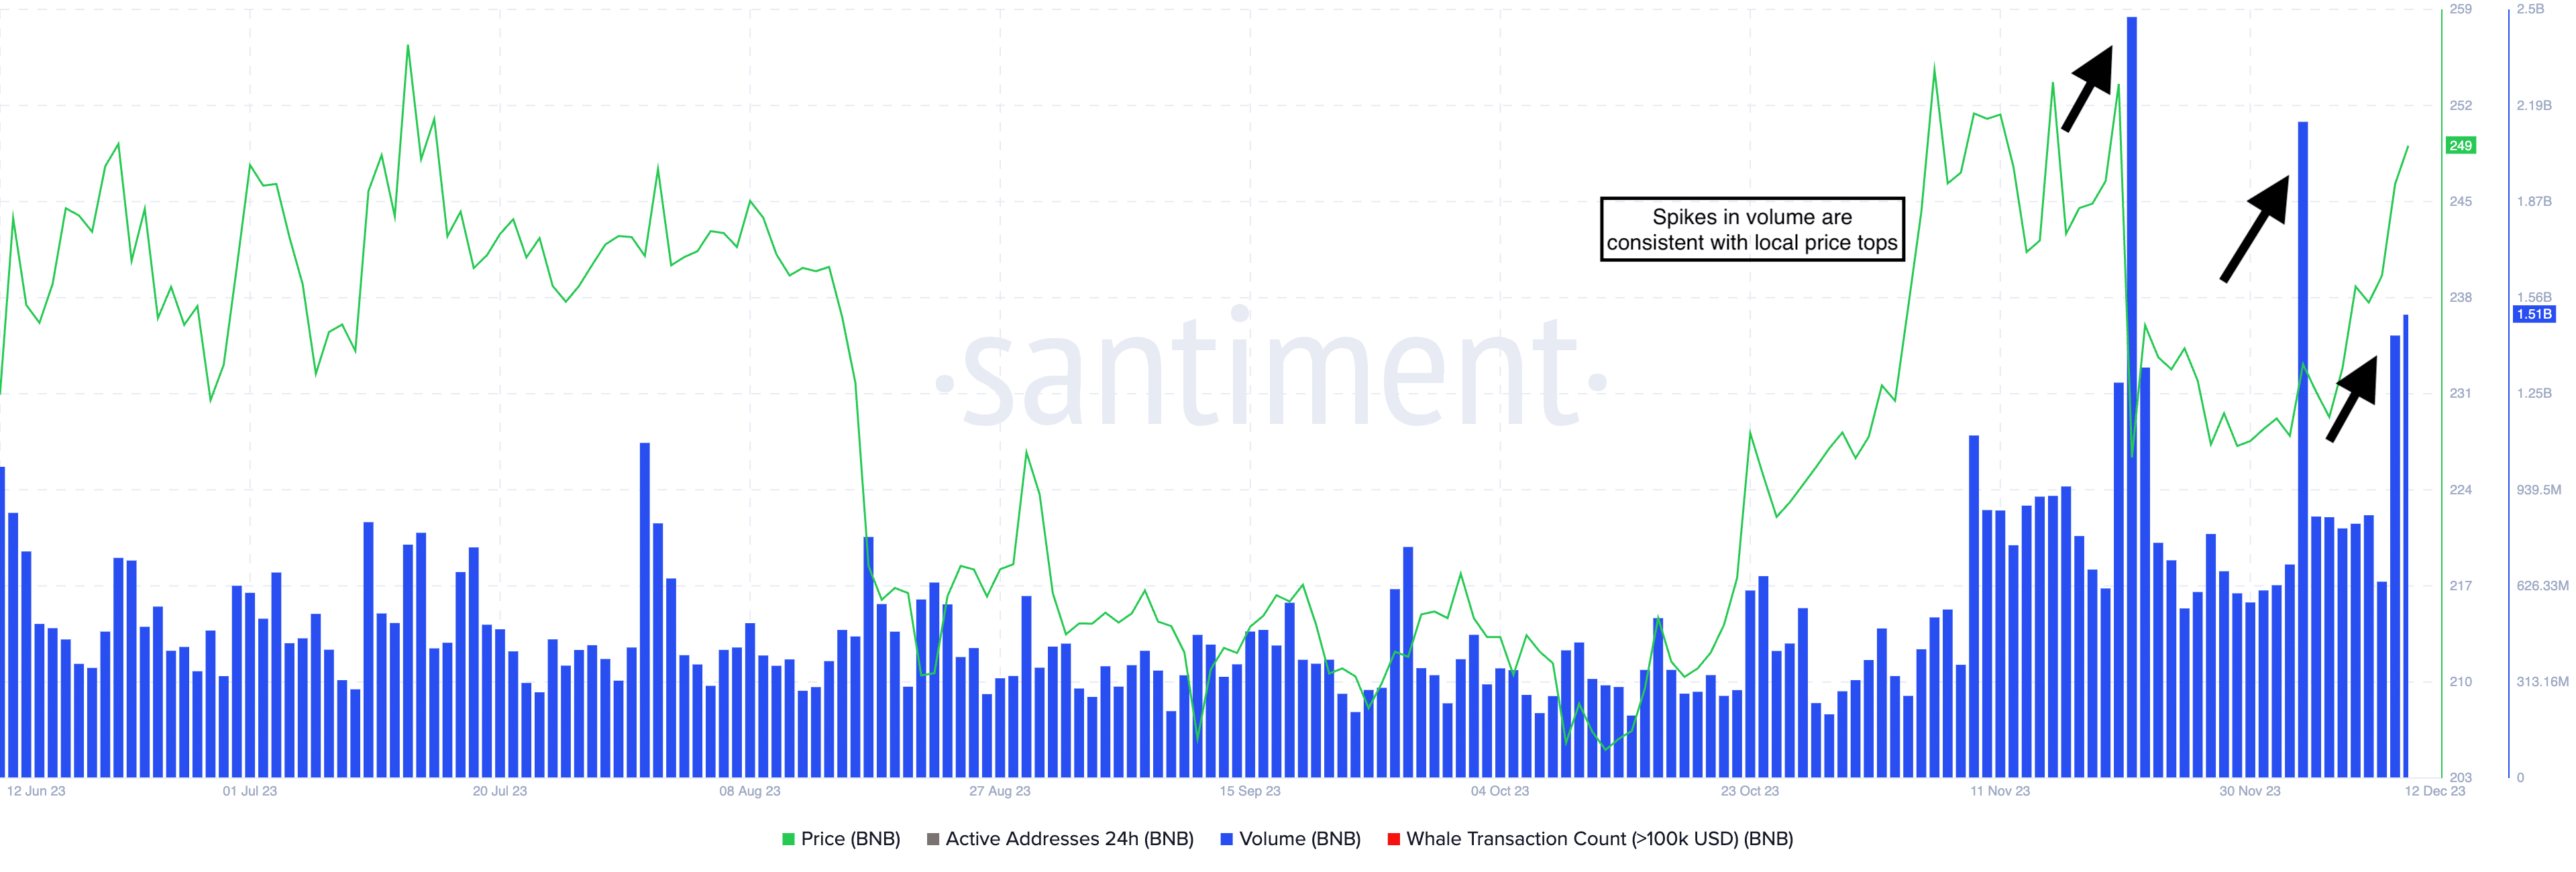This screenshot has height=872, width=2576.
Task: Toggle the Volume (BNB) legend label
Action: pos(1300,839)
